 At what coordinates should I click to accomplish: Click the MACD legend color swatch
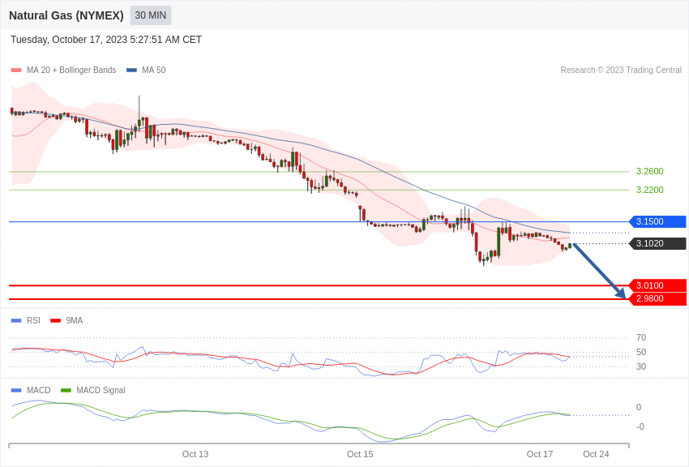coord(16,390)
